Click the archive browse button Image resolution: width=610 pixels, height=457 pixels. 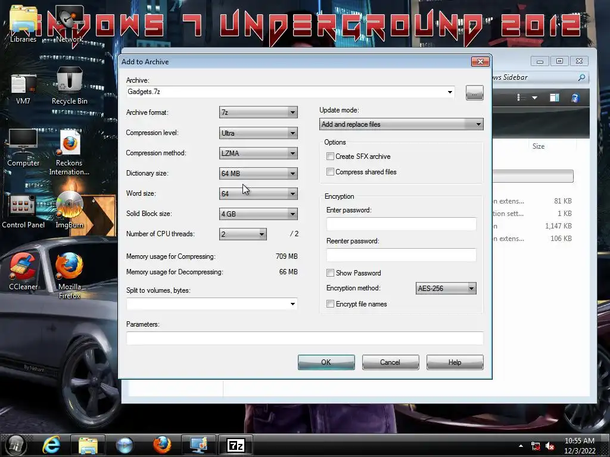click(475, 93)
